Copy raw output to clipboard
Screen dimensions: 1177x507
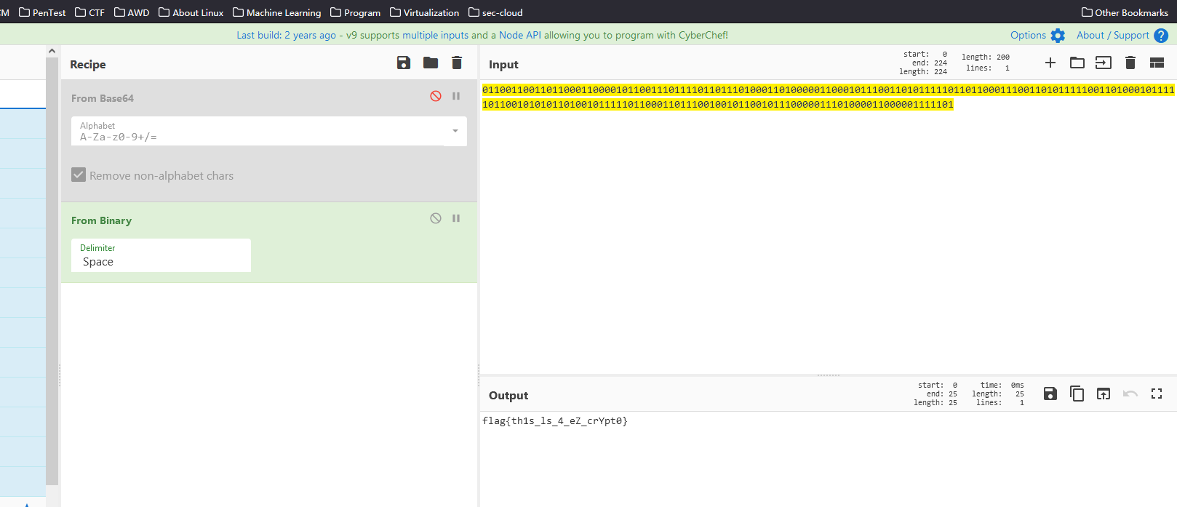tap(1077, 394)
